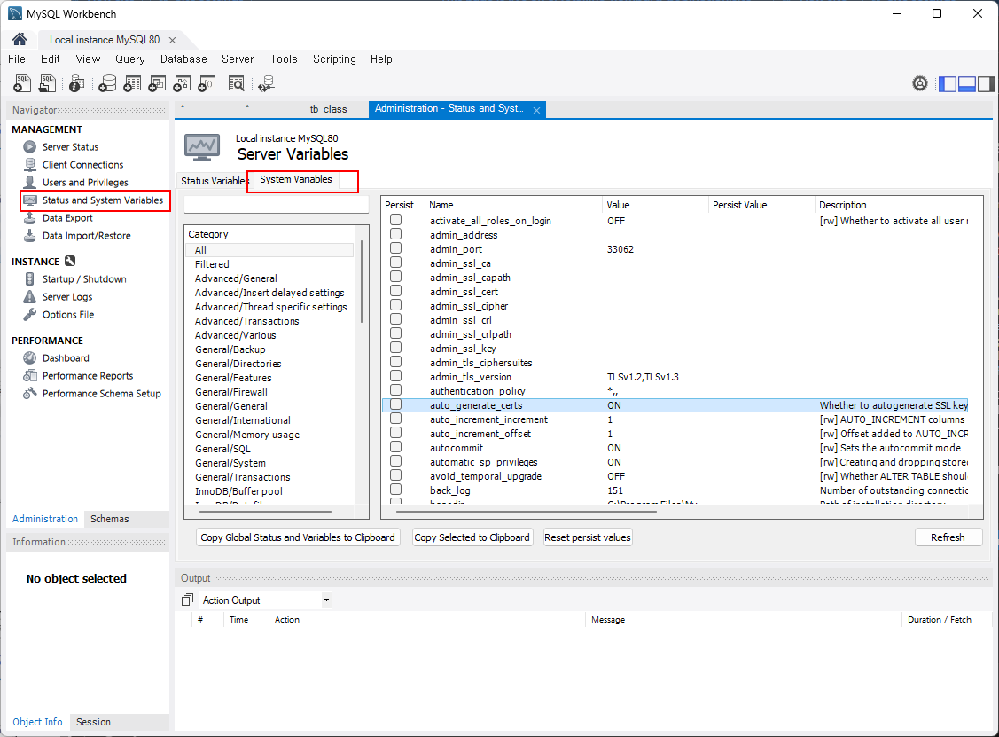Open Data Import/Restore
Screen dimensions: 999x737
pyautogui.click(x=86, y=236)
